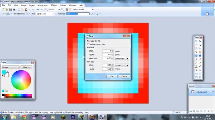Viewport: 215px width, 120px height.
Task: Select the Eraser tool
Action: coord(200,59)
